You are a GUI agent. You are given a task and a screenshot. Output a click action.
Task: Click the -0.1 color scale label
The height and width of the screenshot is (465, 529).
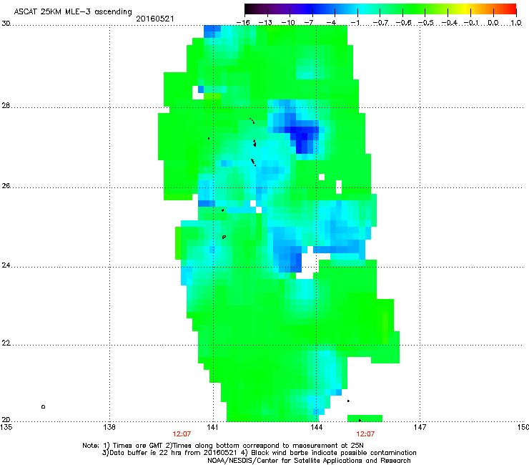click(x=471, y=23)
